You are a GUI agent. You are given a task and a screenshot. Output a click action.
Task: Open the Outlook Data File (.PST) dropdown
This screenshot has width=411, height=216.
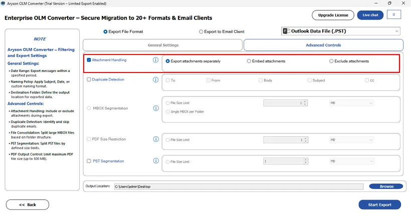pyautogui.click(x=340, y=31)
